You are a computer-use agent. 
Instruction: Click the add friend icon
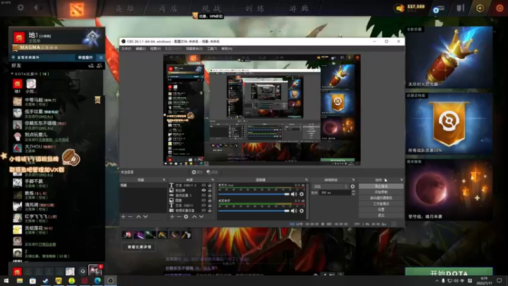click(91, 65)
